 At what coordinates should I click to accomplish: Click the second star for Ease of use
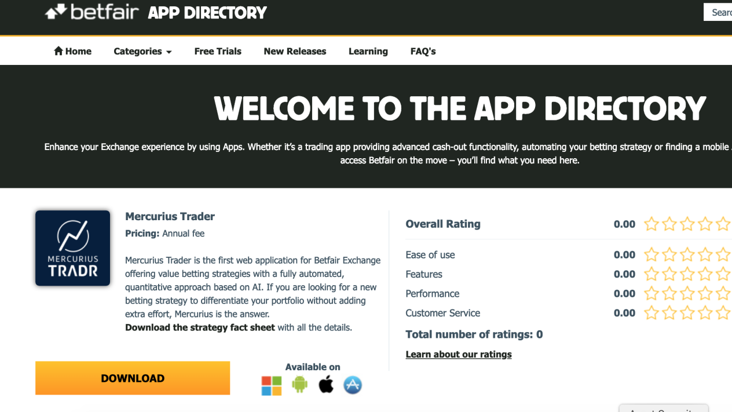[669, 254]
